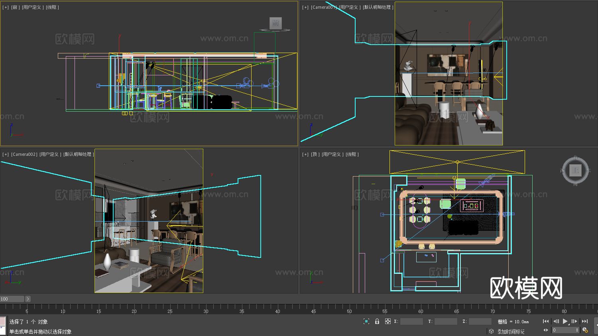Viewport: 598px width, 336px height.
Task: Open front viewport 前 view menu
Action: tap(15, 7)
